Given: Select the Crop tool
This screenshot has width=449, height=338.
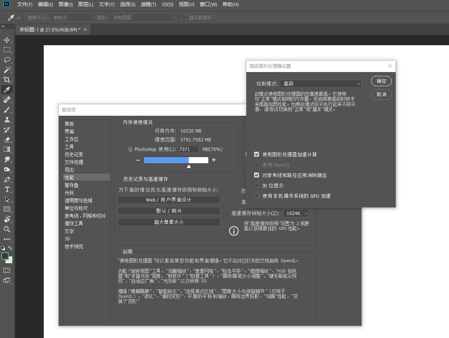Looking at the screenshot, I should (8, 80).
